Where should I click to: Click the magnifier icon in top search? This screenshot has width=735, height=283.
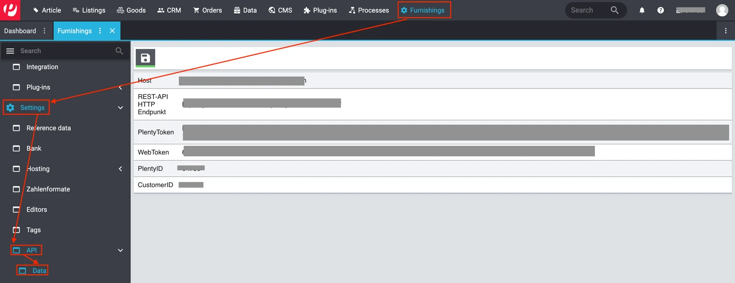coord(615,10)
